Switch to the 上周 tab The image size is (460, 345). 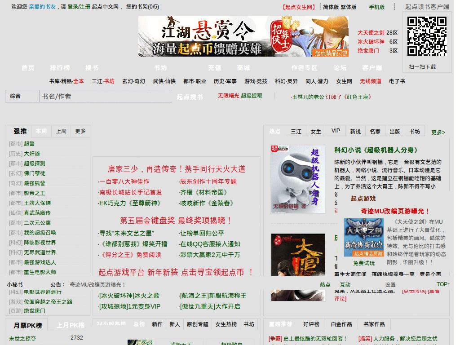[61, 131]
